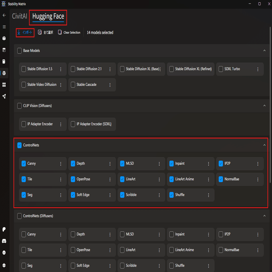The image size is (272, 272).
Task: Select the ControlNets Seg card
Action: tap(43, 195)
